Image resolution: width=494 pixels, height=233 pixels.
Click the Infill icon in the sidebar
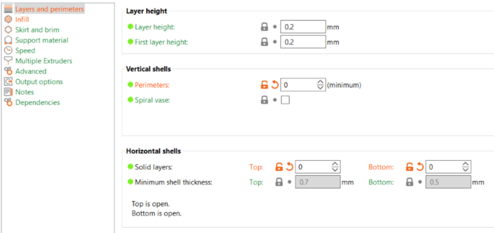point(9,20)
